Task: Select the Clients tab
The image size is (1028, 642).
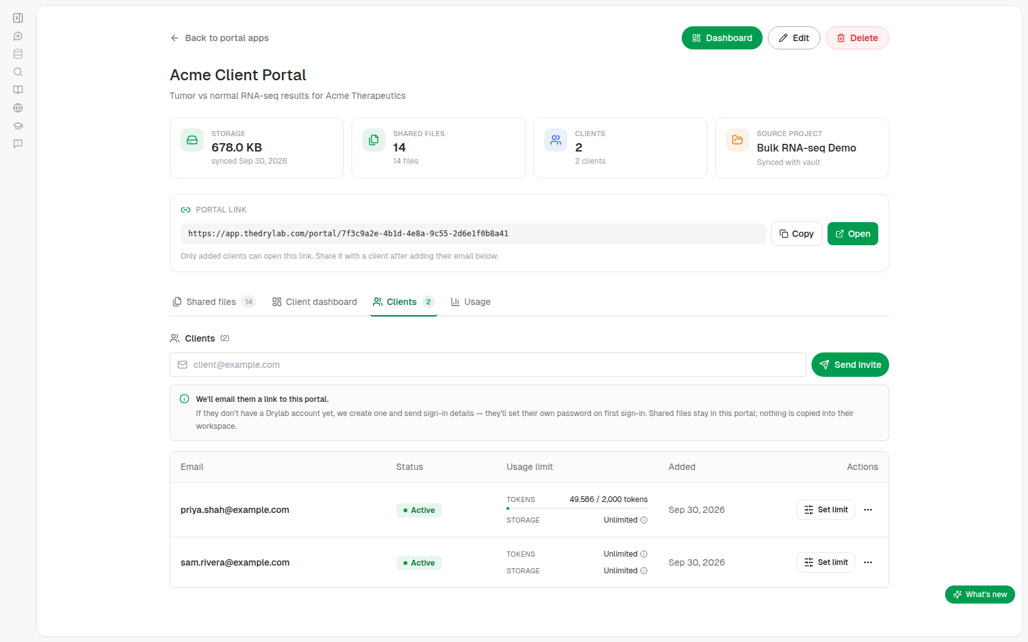Action: tap(403, 302)
